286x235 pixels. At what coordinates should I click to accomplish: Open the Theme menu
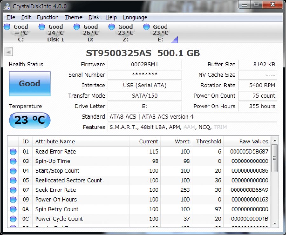(73, 17)
